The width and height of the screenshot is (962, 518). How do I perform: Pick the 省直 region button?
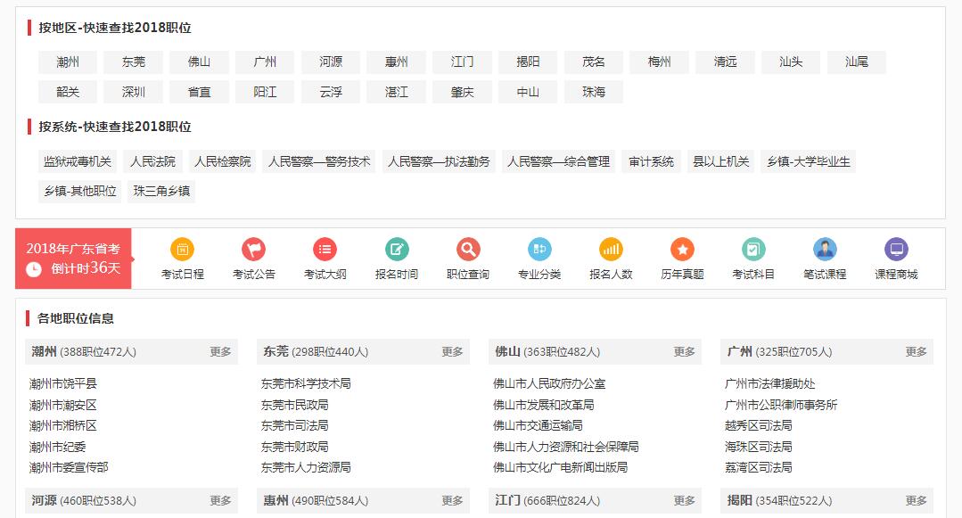coord(199,92)
